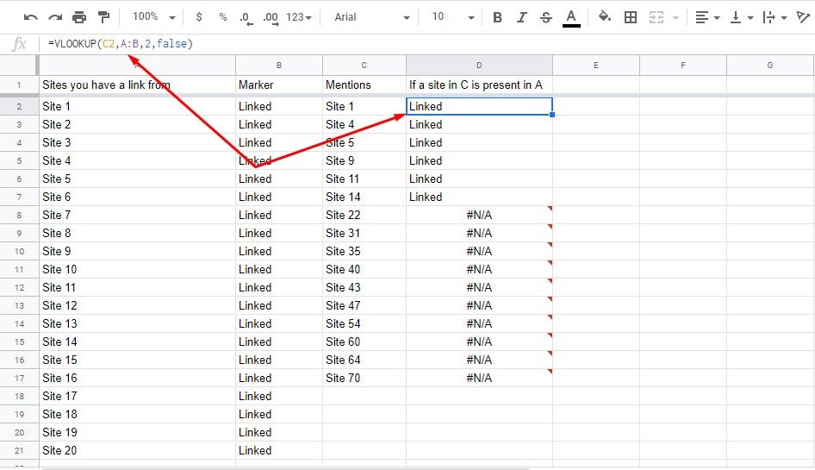Select column F header

click(683, 65)
